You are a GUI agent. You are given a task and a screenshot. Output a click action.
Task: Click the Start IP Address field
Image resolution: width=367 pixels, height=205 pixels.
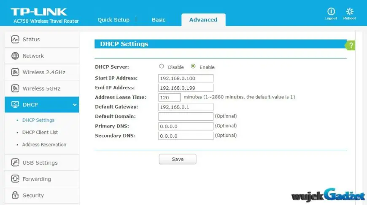coord(186,78)
